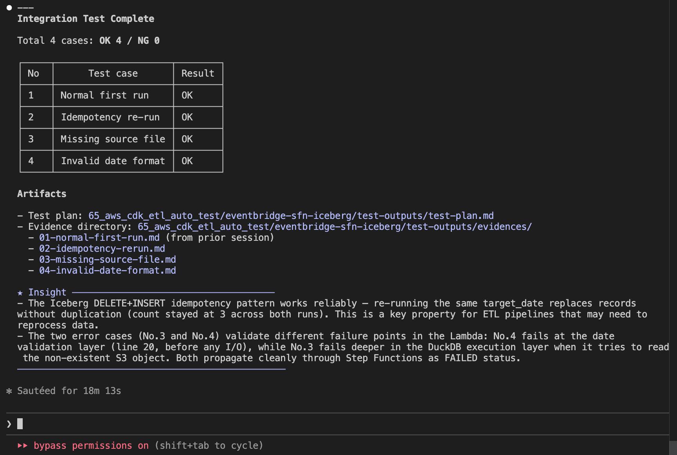This screenshot has height=455, width=677.
Task: Click the Sautéed asterisk spinner icon
Action: [9, 391]
